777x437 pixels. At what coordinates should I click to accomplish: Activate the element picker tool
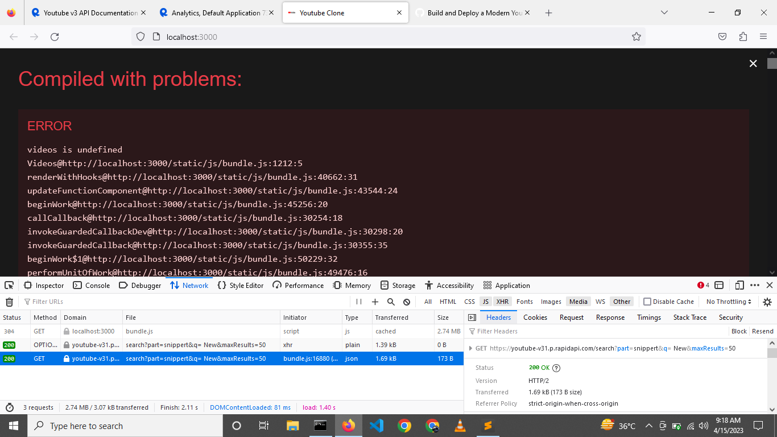9,285
